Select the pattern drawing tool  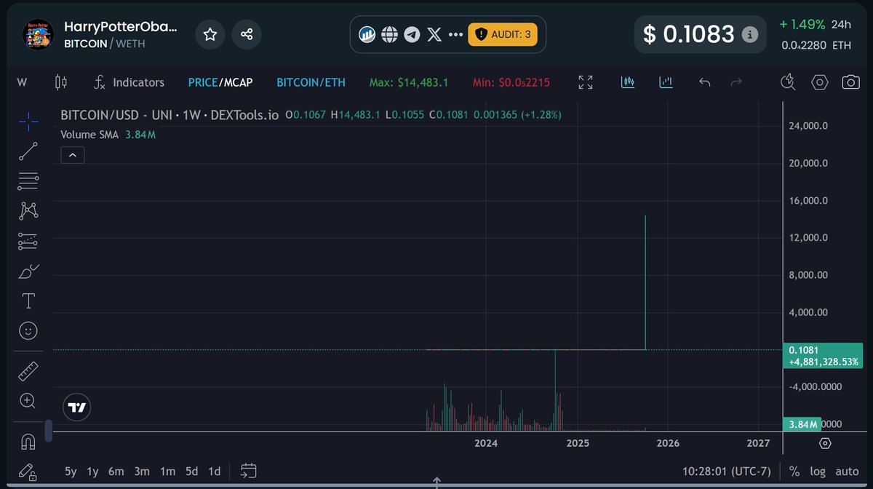tap(28, 211)
